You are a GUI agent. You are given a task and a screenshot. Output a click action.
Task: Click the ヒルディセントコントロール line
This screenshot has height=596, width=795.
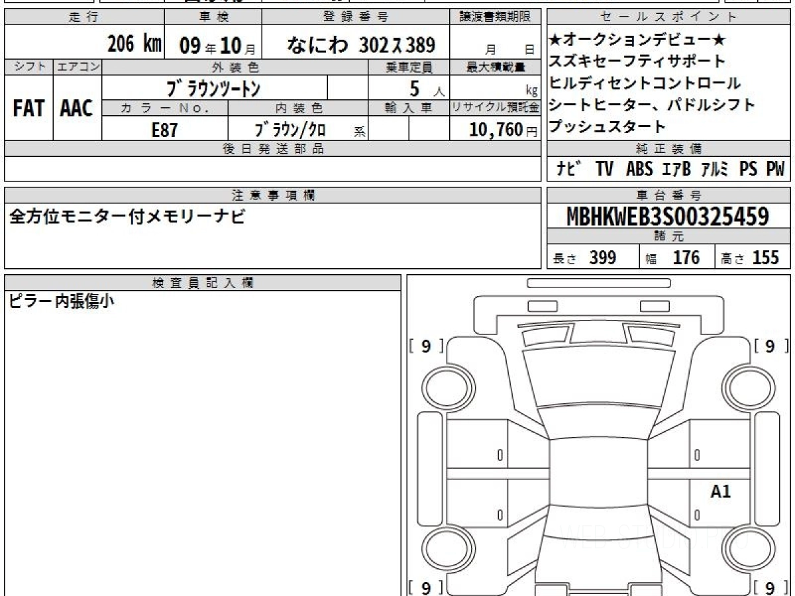645,83
